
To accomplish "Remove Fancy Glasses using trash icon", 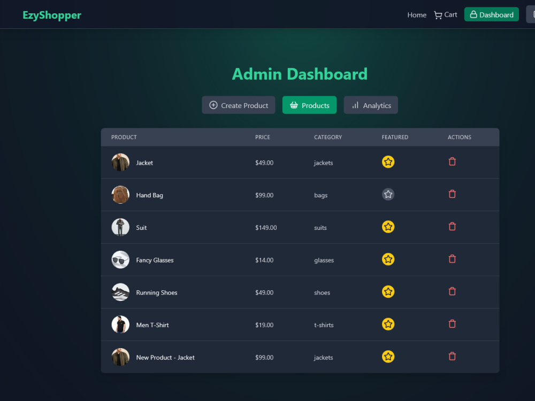I will (452, 259).
